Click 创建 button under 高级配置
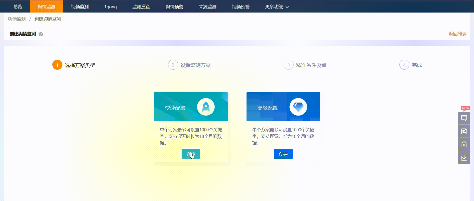Viewport: 474px width, 201px height. [283, 154]
